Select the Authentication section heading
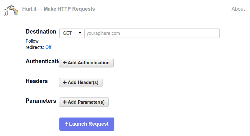Screen dimensions: 250x136 42,61
